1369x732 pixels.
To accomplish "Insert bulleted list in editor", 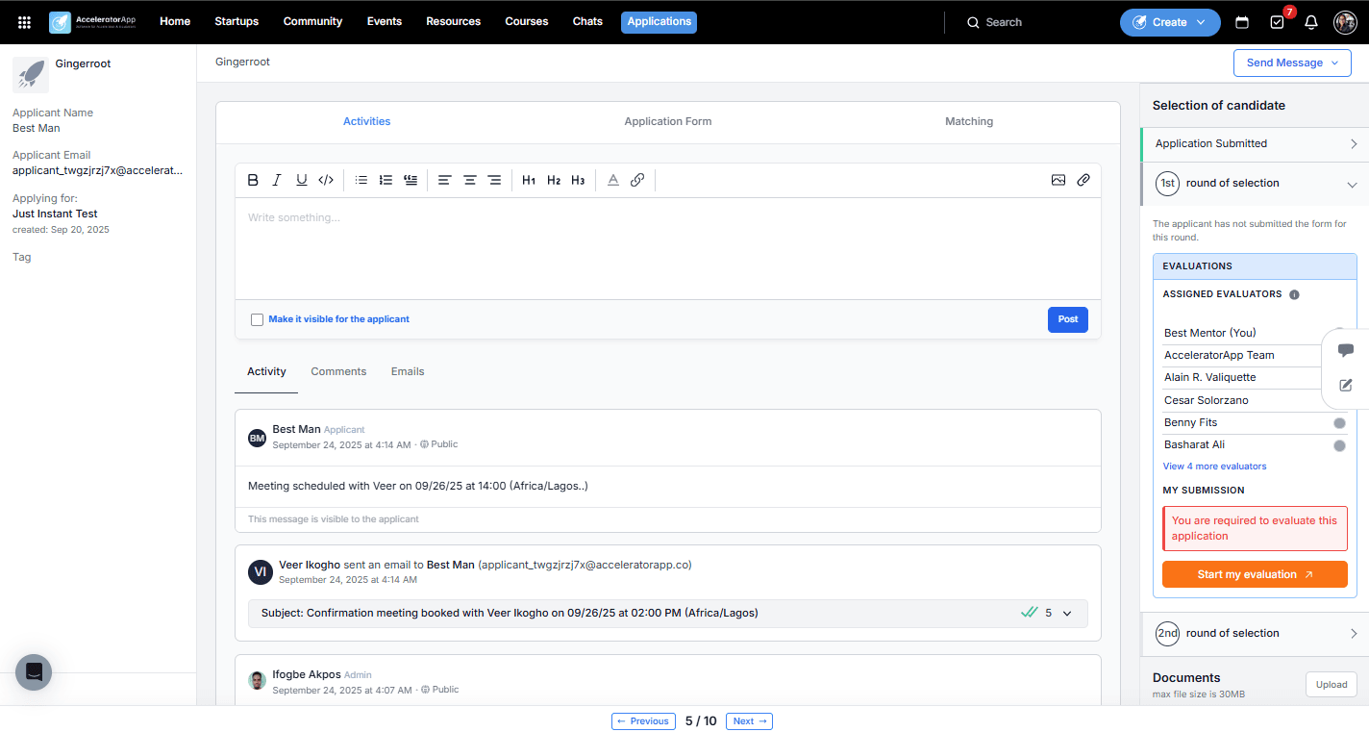I will [361, 180].
